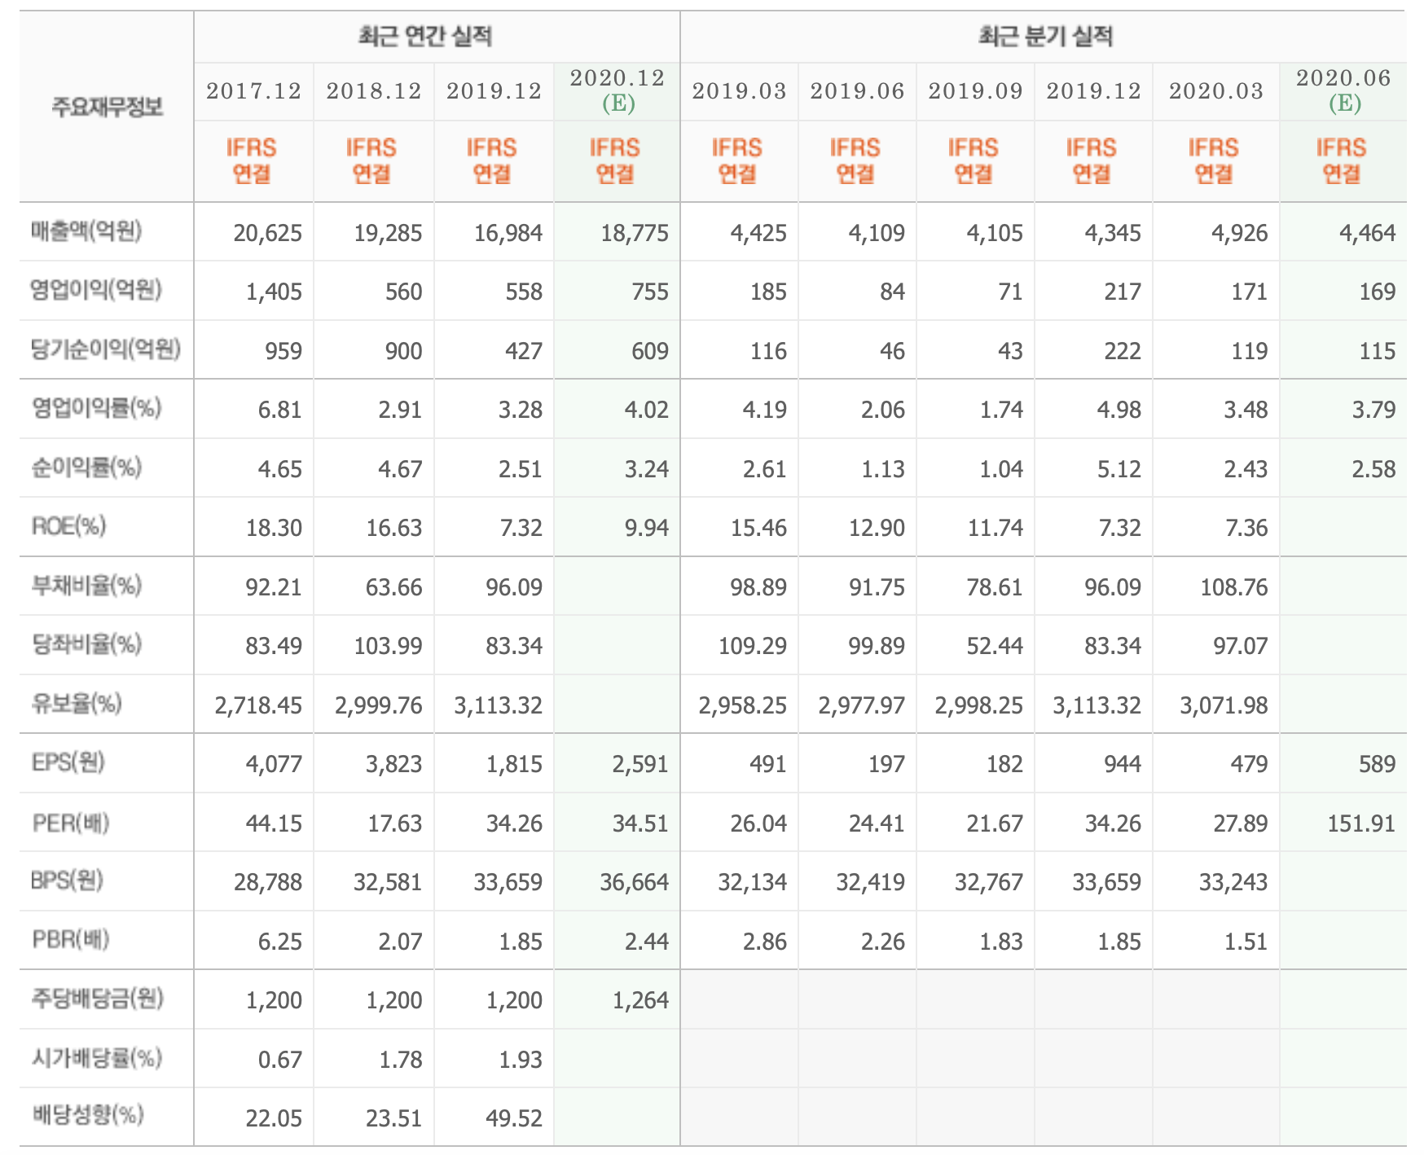The width and height of the screenshot is (1424, 1155).
Task: Select the 영업이익(억원) row label
Action: coord(96,290)
